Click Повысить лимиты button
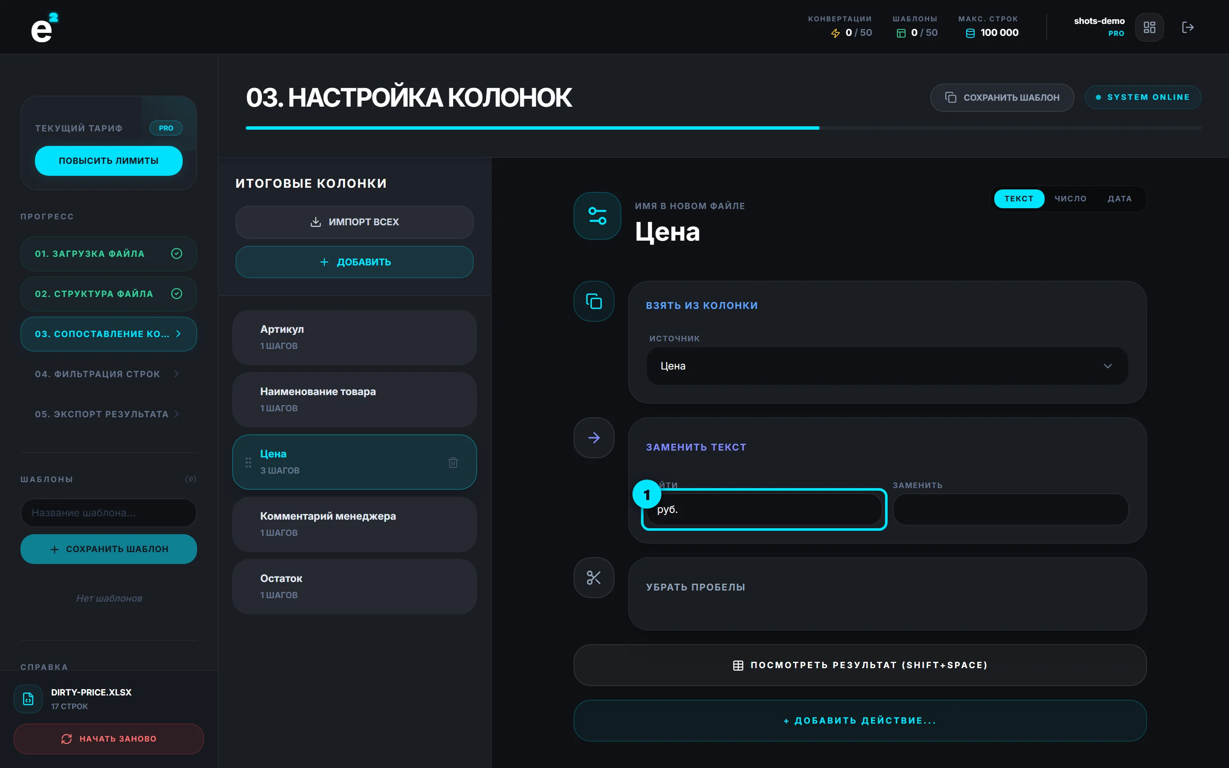 coord(109,161)
